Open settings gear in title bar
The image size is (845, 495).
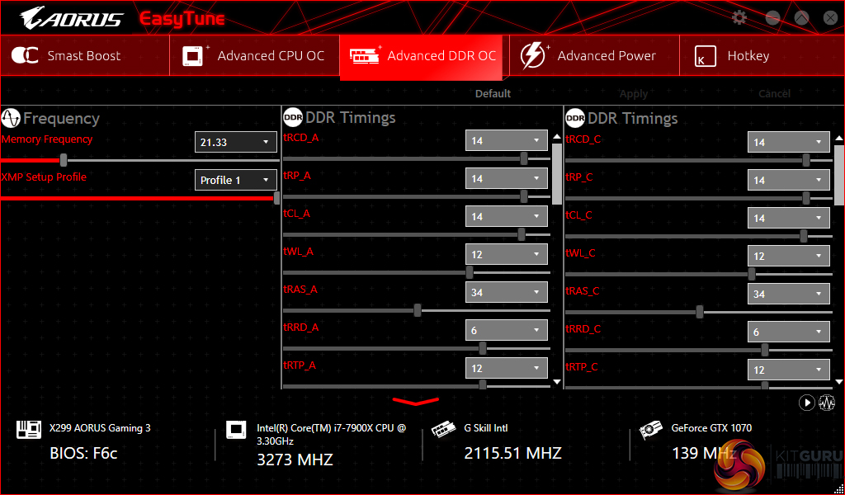(739, 18)
